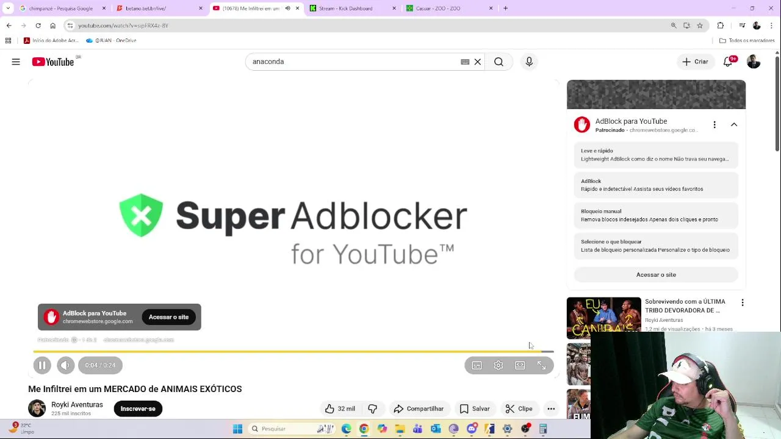Screen dimensions: 781x439
Task: Start voice search with the microphone
Action: 529,62
